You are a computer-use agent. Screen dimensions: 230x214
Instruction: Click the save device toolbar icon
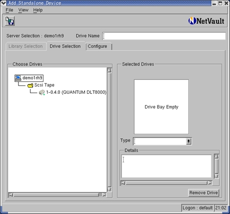tap(10, 21)
